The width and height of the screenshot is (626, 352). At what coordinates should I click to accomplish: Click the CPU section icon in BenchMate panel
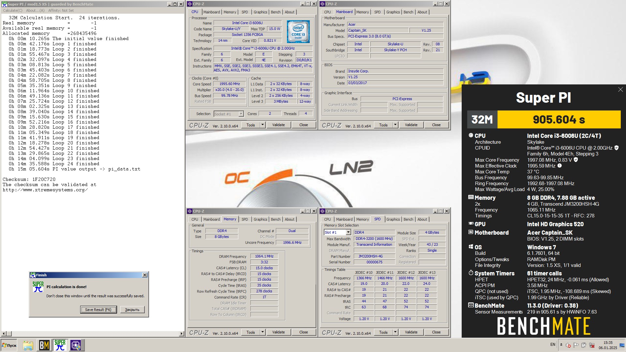pos(471,135)
